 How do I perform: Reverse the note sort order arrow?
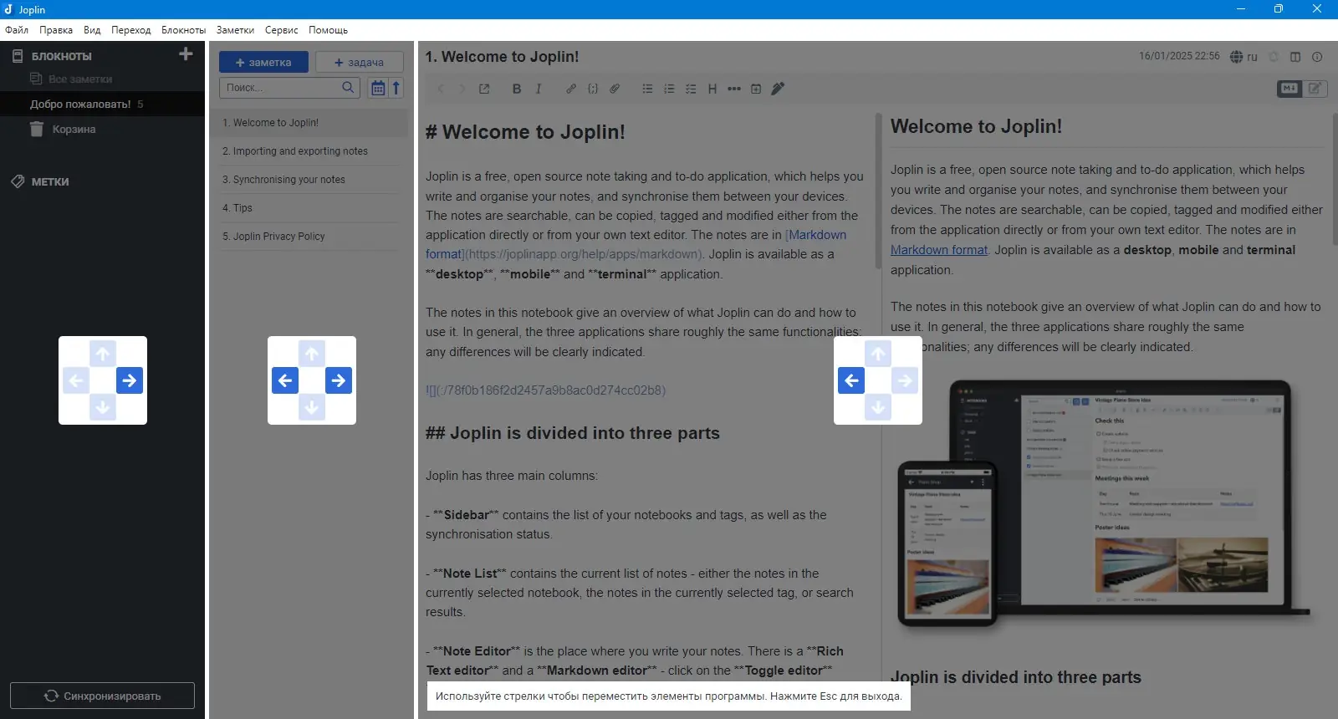point(396,87)
